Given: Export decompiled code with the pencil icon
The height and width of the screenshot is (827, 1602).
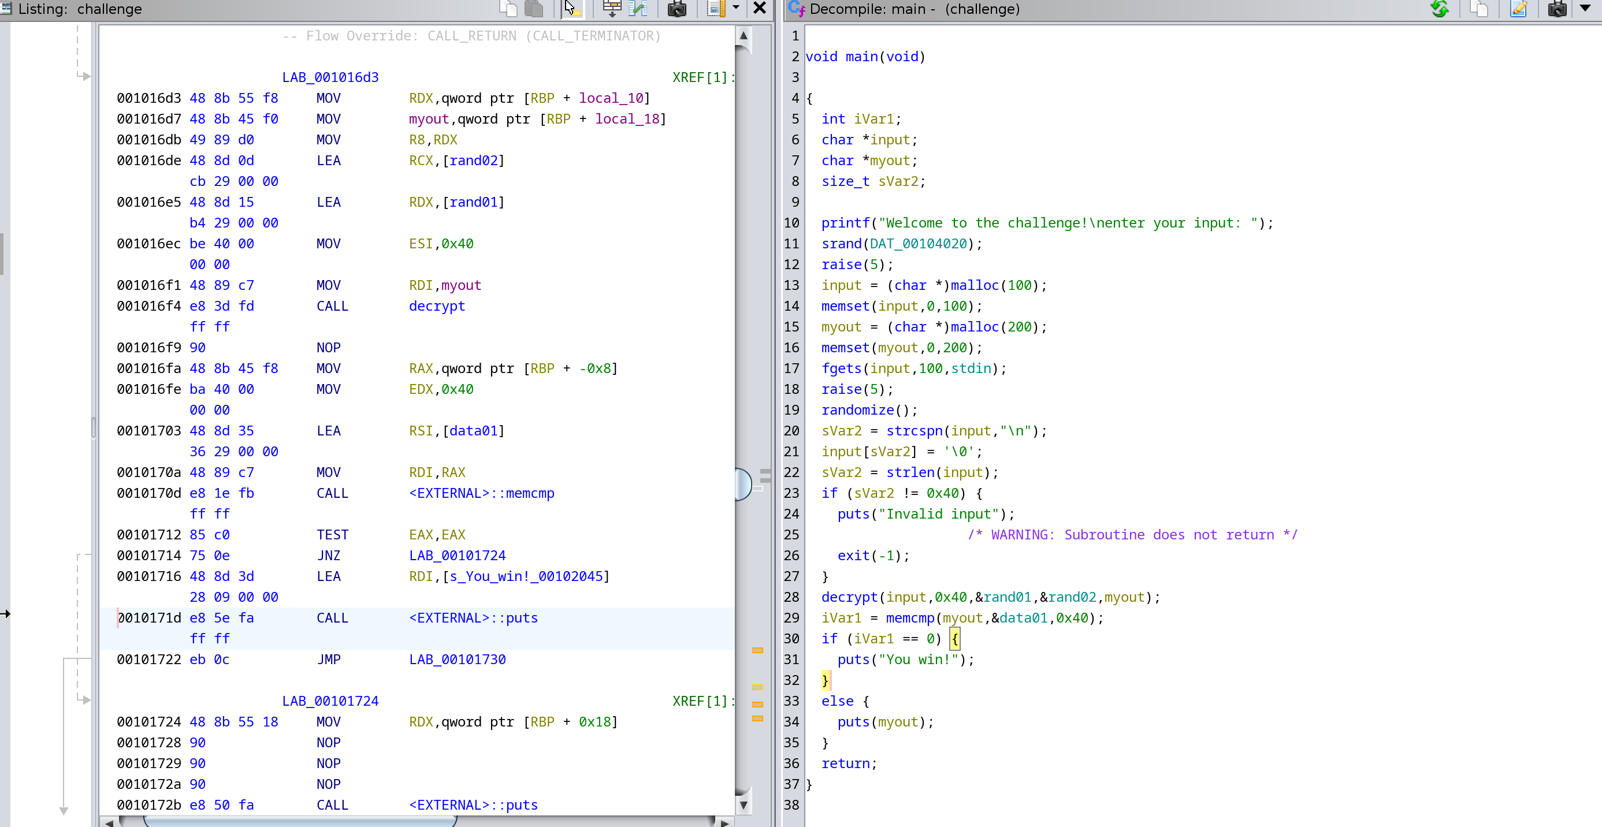Looking at the screenshot, I should (x=1518, y=8).
